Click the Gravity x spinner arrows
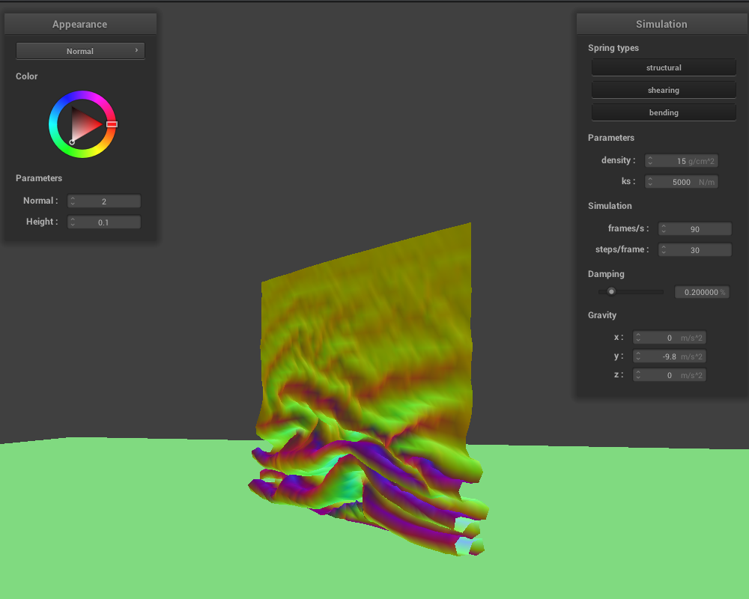 pos(638,337)
